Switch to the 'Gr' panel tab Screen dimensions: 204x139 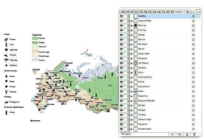pyautogui.click(x=136, y=12)
